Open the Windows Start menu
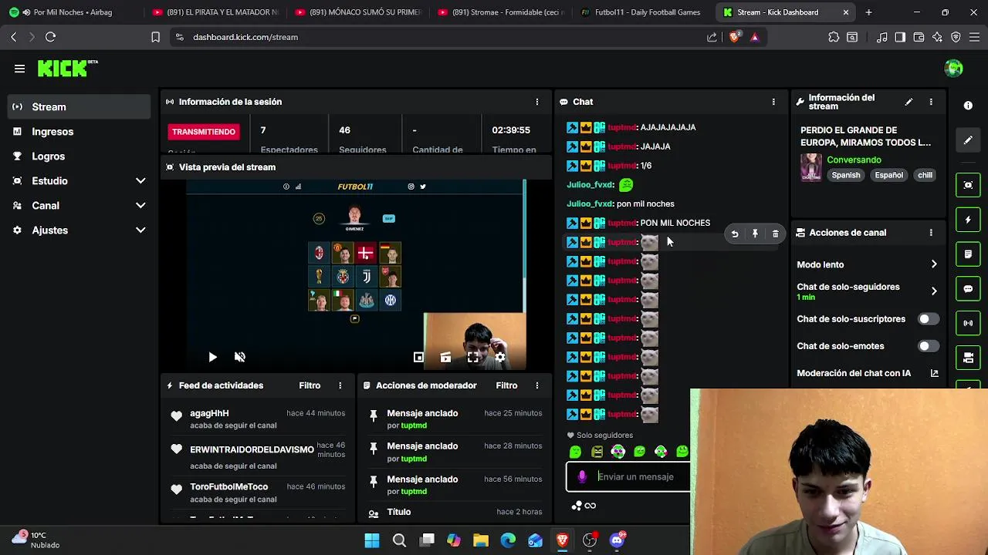This screenshot has height=555, width=988. click(372, 540)
